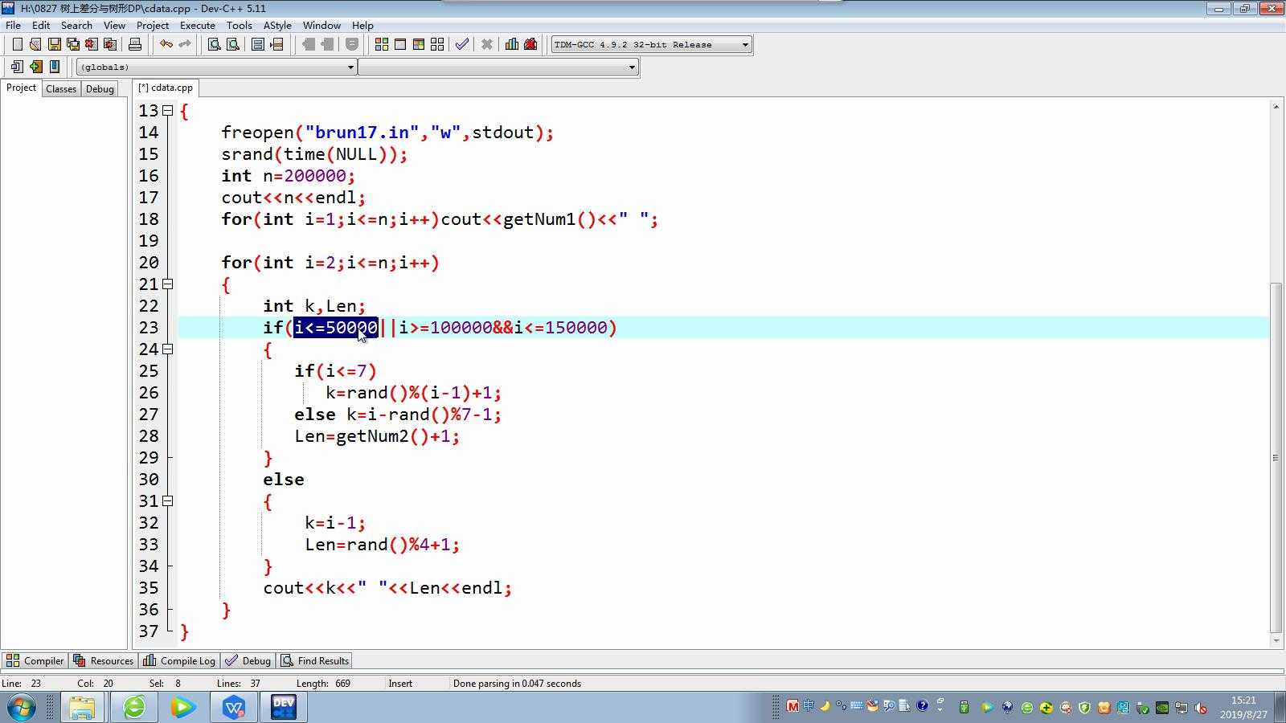Click the Goto line toolbar icon
The height and width of the screenshot is (723, 1286).
click(276, 44)
